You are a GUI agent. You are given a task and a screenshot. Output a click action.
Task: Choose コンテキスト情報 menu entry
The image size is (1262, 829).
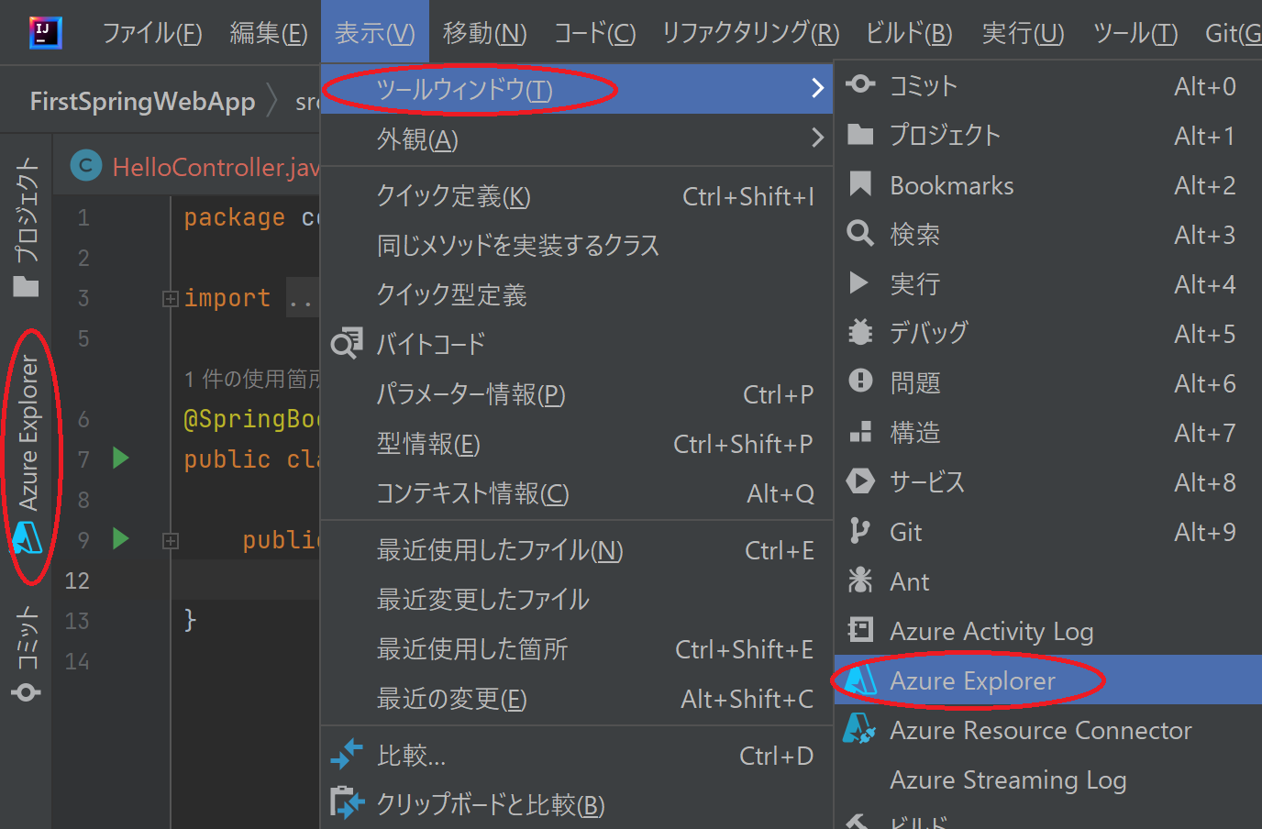(577, 493)
